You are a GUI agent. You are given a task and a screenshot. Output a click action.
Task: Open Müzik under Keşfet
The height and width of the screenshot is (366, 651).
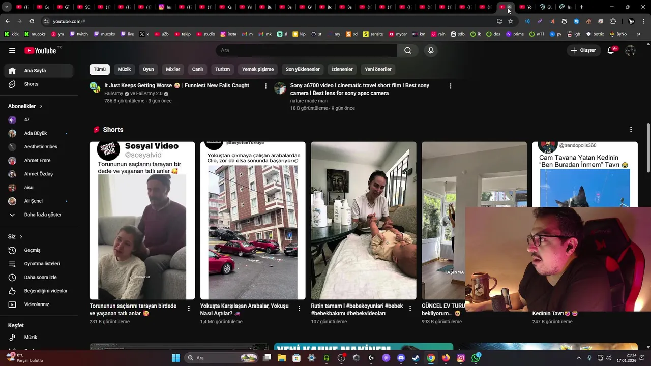click(x=39, y=337)
